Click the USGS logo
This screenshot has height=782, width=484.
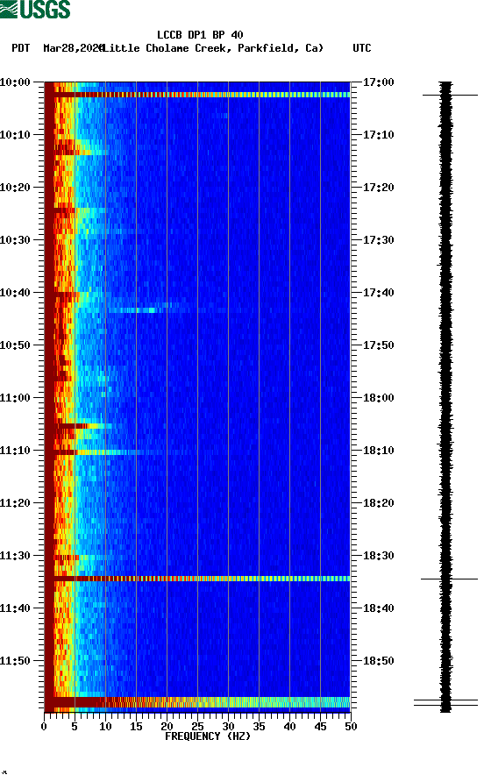(x=35, y=9)
